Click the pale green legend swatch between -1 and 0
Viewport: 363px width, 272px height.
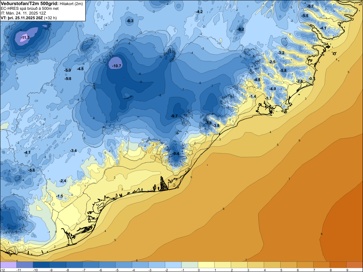click(x=189, y=265)
